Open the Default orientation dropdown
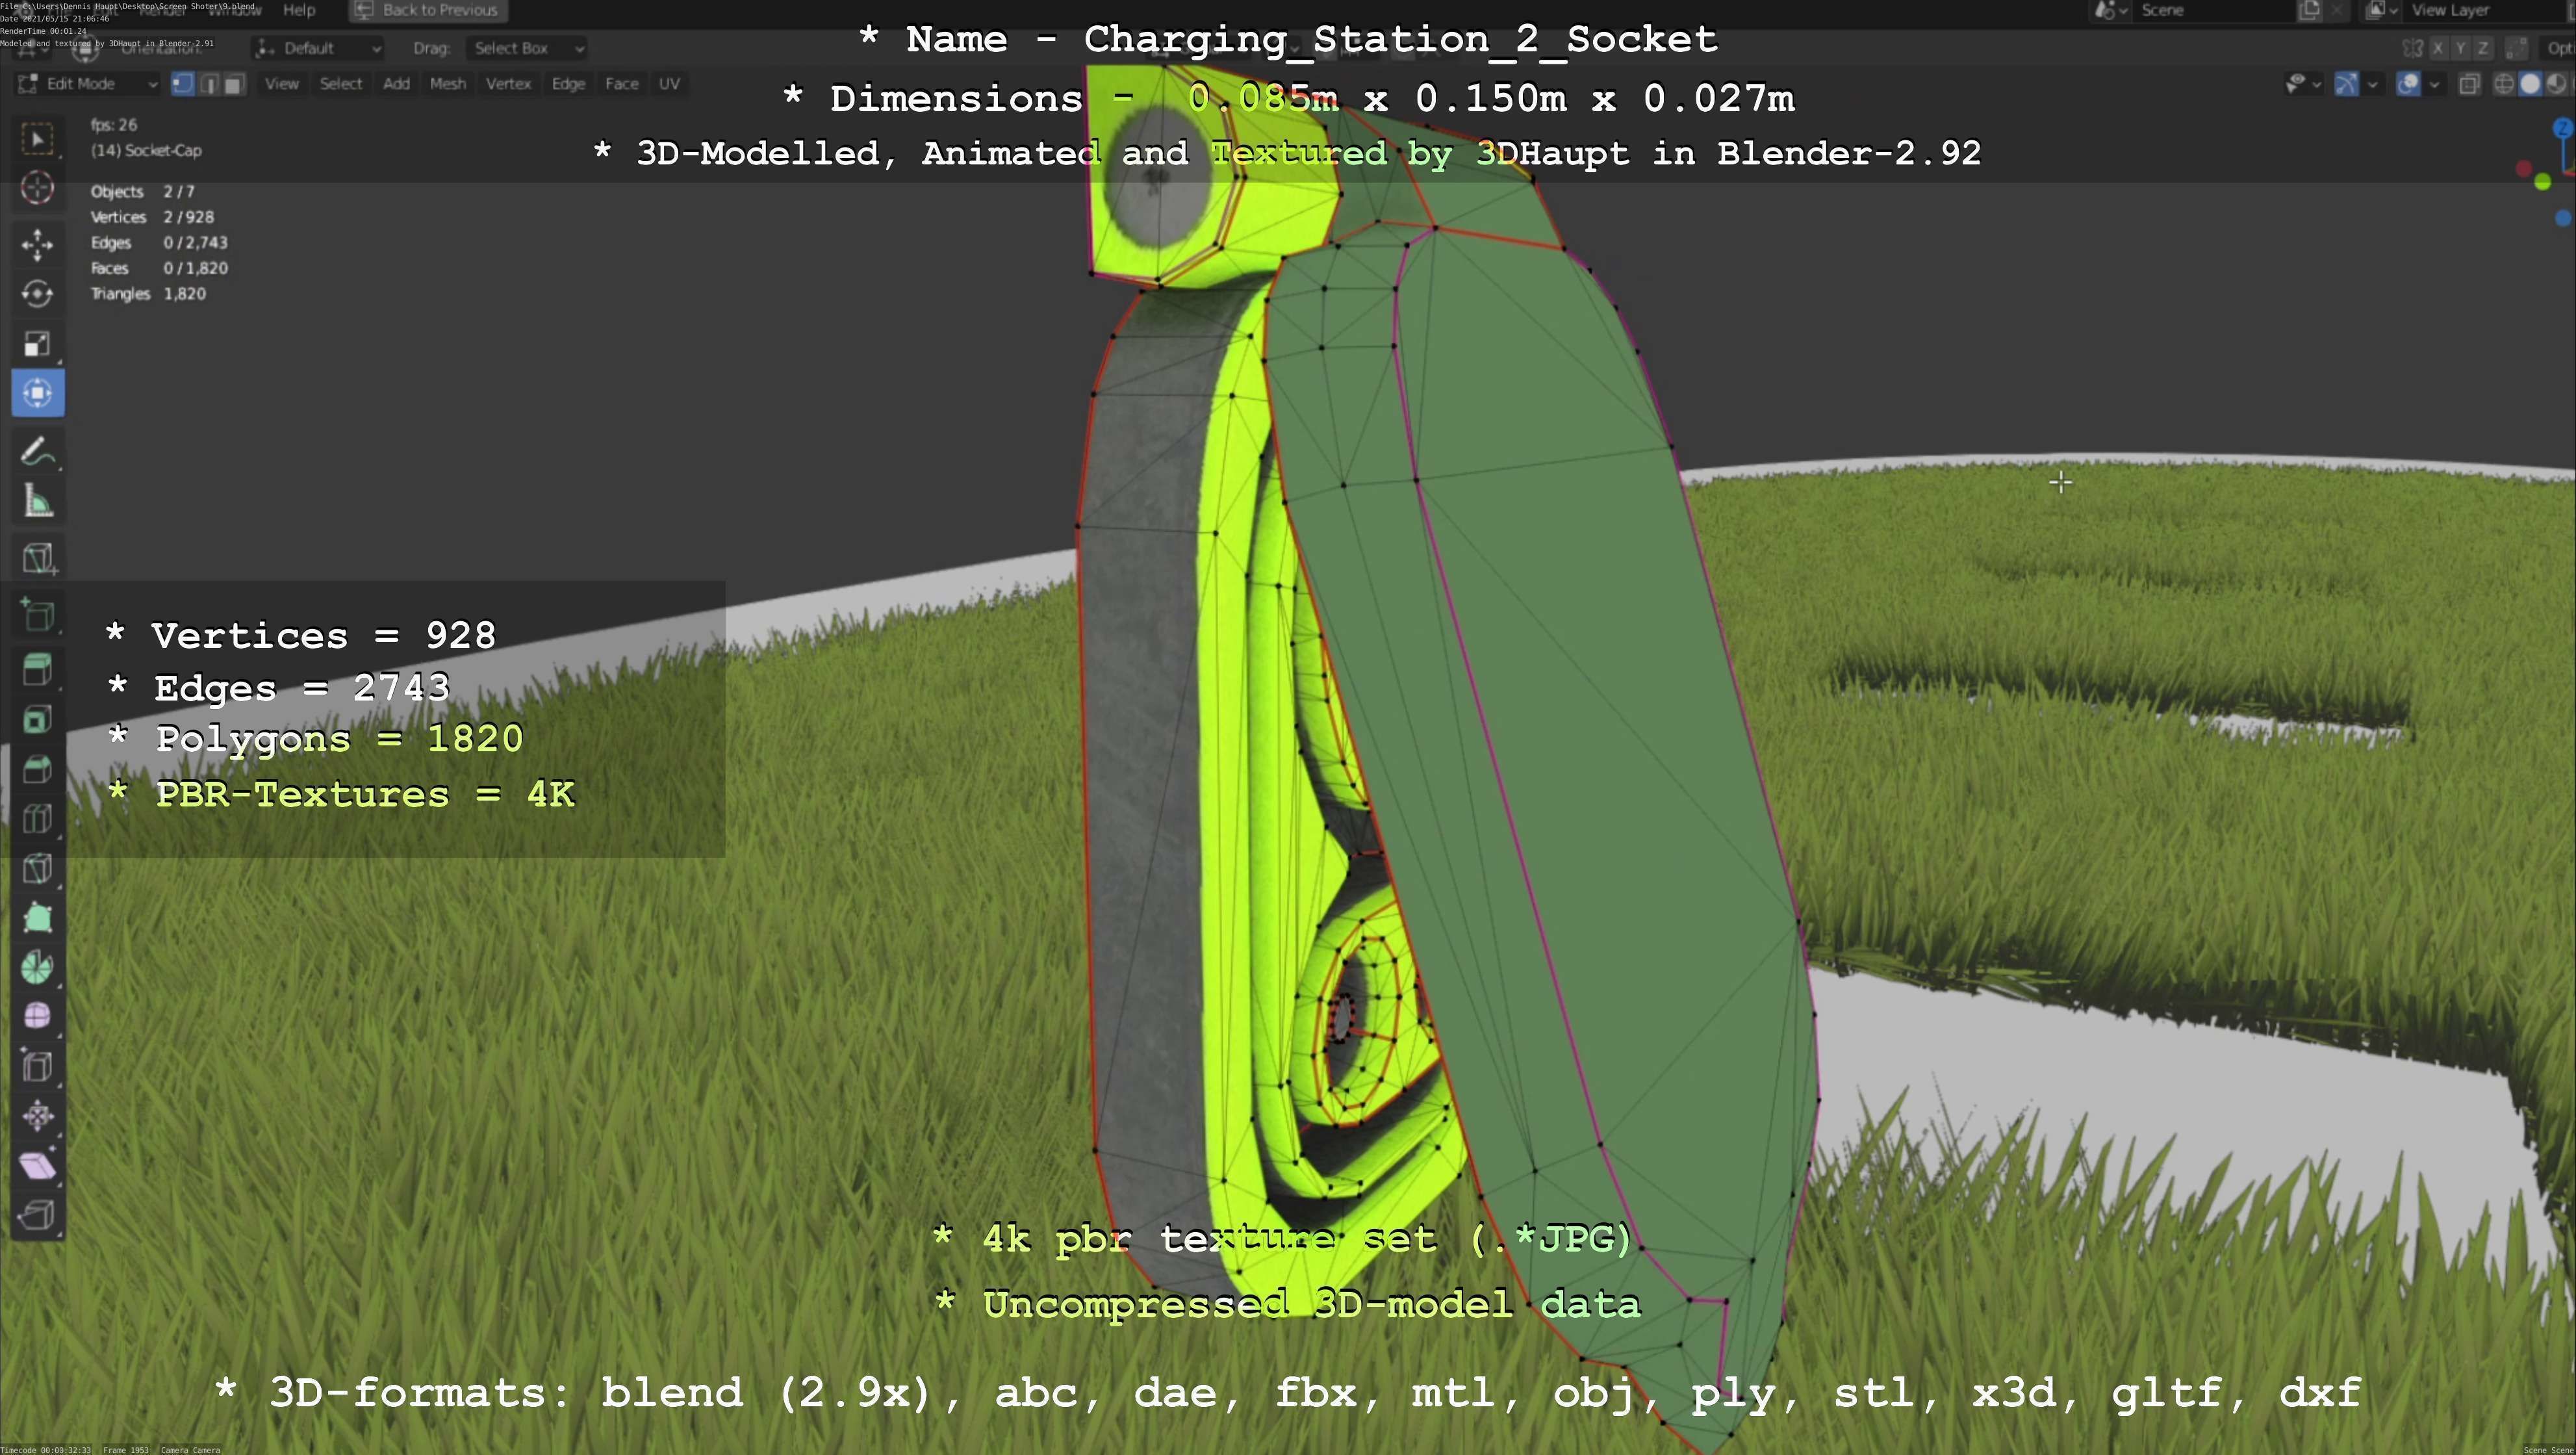Image resolution: width=2576 pixels, height=1455 pixels. (x=318, y=48)
